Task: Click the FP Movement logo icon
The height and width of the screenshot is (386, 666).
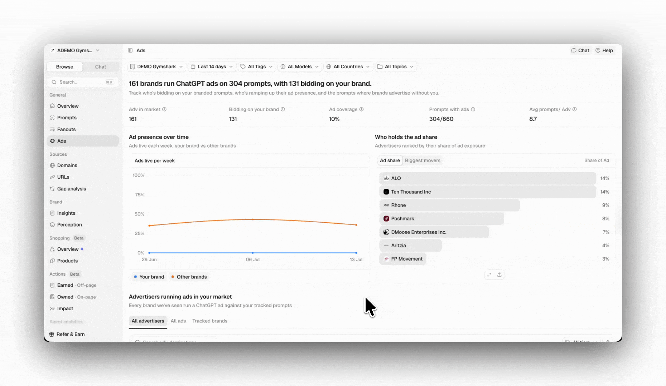Action: coord(386,259)
